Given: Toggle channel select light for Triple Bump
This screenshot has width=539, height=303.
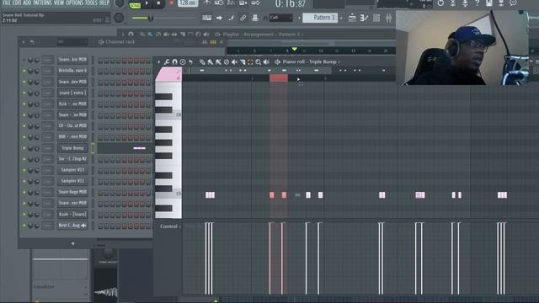Looking at the screenshot, I should click(x=93, y=148).
